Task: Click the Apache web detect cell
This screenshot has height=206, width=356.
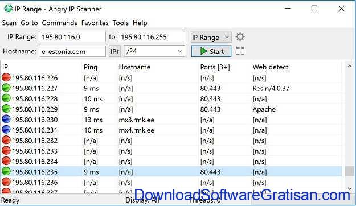Action: point(264,109)
